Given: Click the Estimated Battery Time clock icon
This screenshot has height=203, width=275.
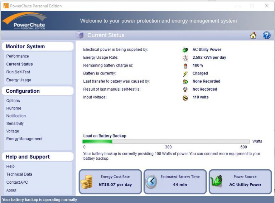Looking at the screenshot, I should (151, 182).
